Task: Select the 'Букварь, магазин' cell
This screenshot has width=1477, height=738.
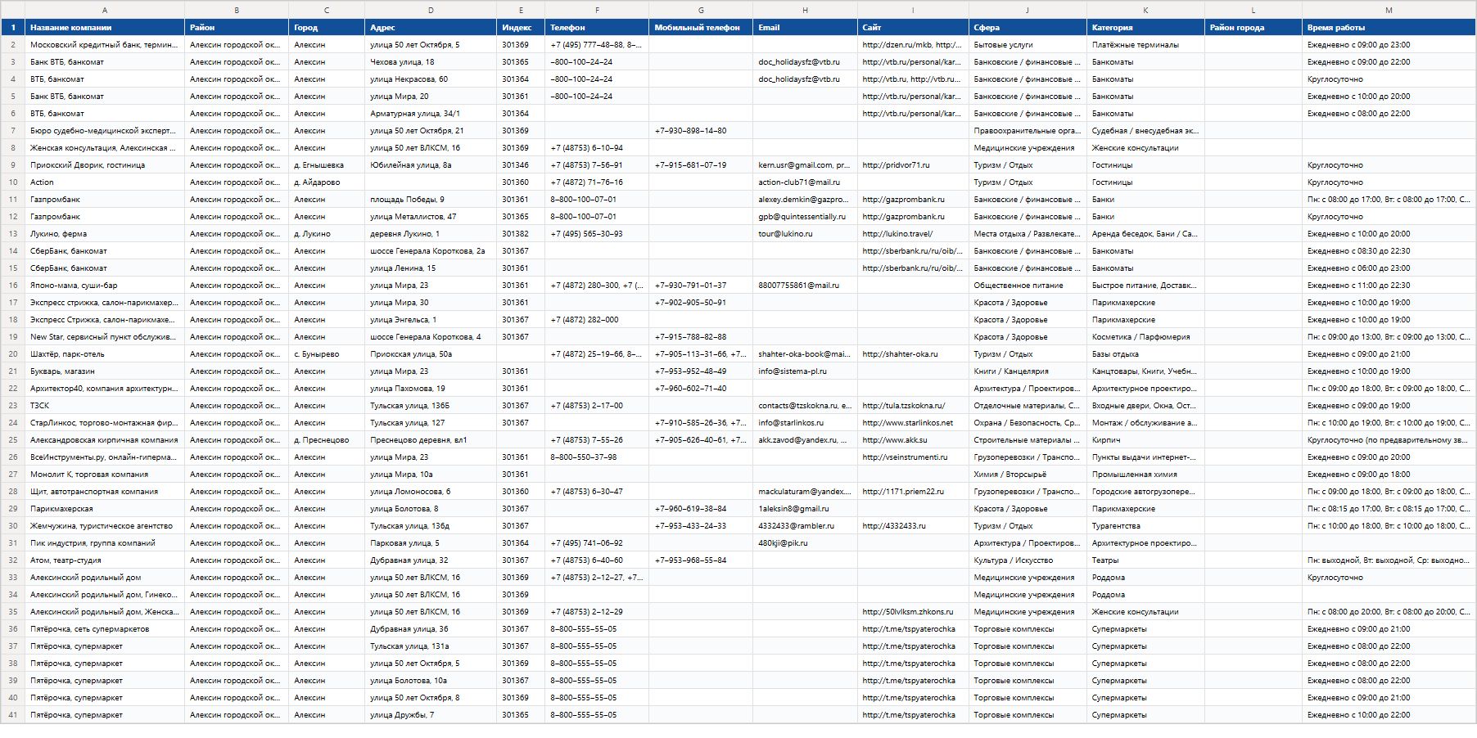Action: 105,371
